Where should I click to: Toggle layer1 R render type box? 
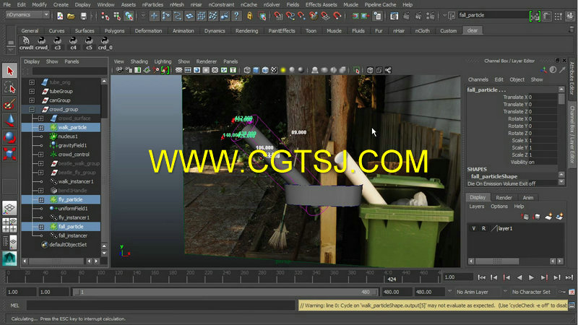[483, 228]
